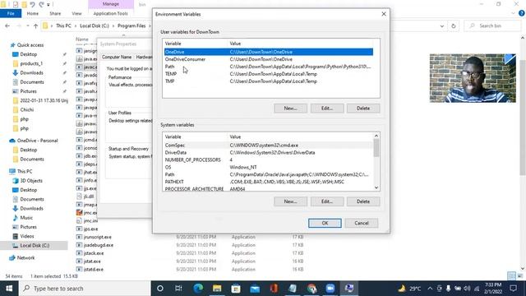Select the system Path variable row
526x296 pixels.
[269, 174]
